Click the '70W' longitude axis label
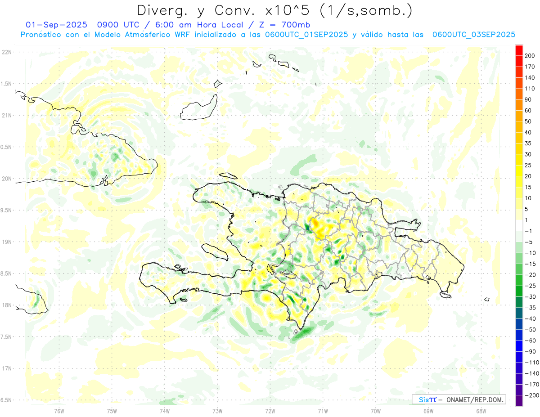This screenshot has height=417, width=540. (x=375, y=410)
